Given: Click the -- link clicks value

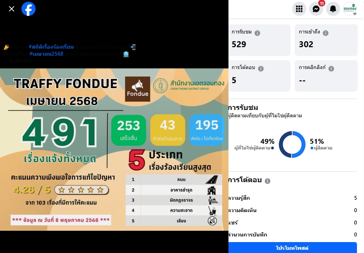Looking at the screenshot, I should click(302, 81).
